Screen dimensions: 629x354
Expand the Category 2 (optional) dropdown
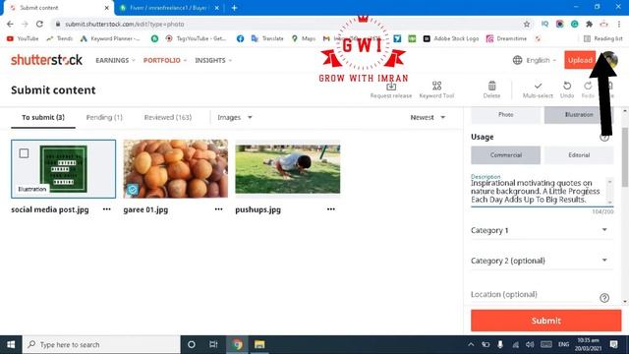(542, 261)
